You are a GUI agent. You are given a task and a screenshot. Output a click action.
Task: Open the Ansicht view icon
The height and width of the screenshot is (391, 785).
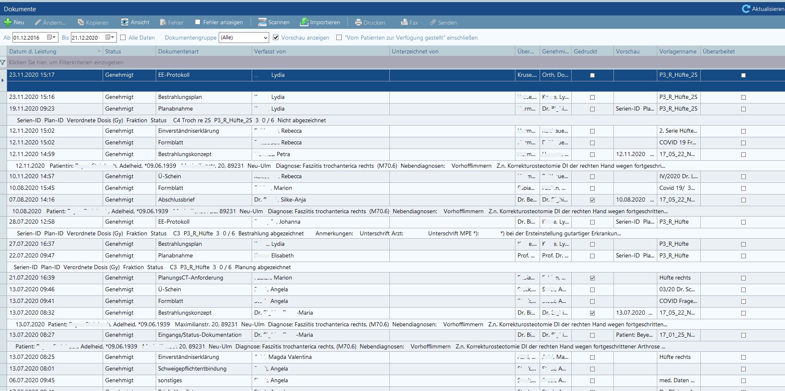(125, 23)
